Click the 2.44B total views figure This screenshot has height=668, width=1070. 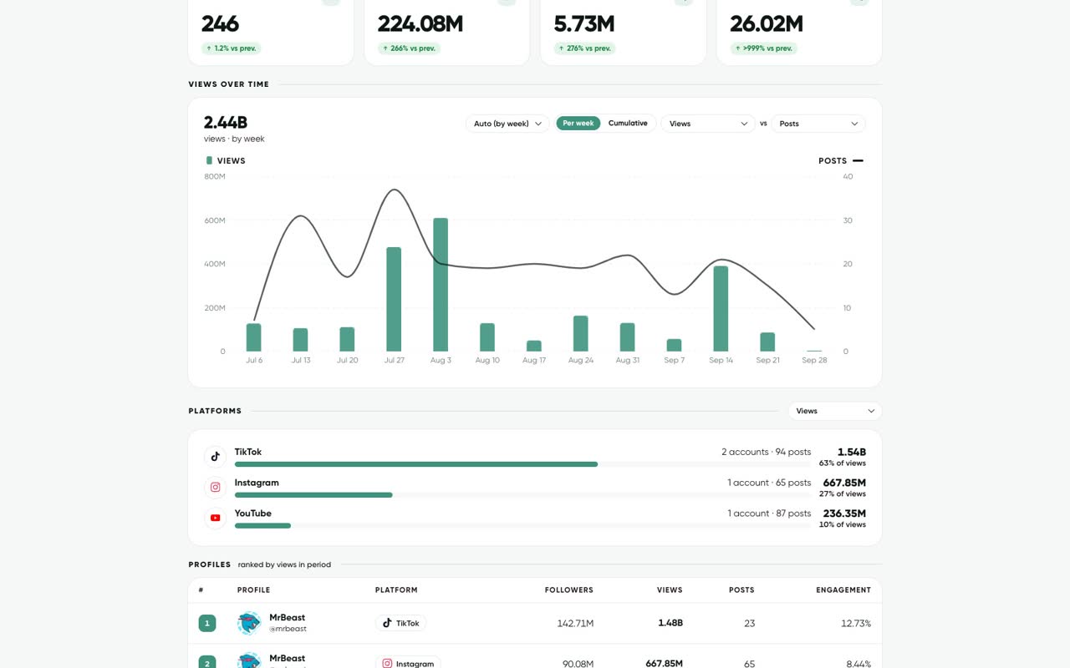coord(226,123)
